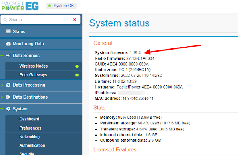The width and height of the screenshot is (238, 155).
Task: Click the Peer Gateways green status dot
Action: (x=77, y=75)
